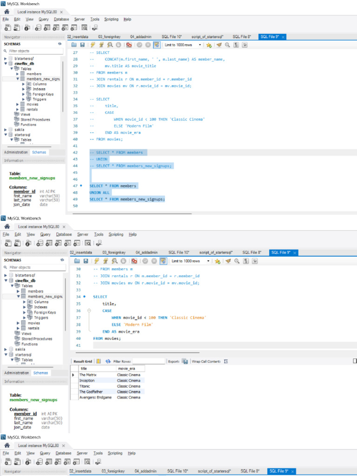This screenshot has height=476, width=357.
Task: Click Save script icon in middle window
Action: 86,261
